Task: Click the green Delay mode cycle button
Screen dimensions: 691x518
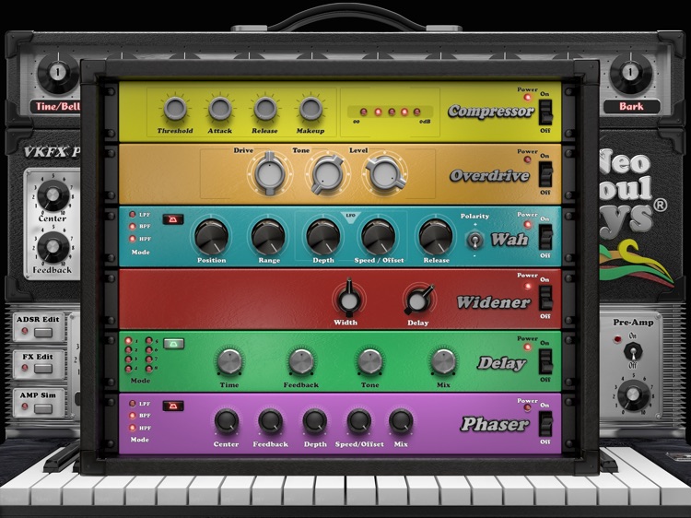Action: [173, 344]
